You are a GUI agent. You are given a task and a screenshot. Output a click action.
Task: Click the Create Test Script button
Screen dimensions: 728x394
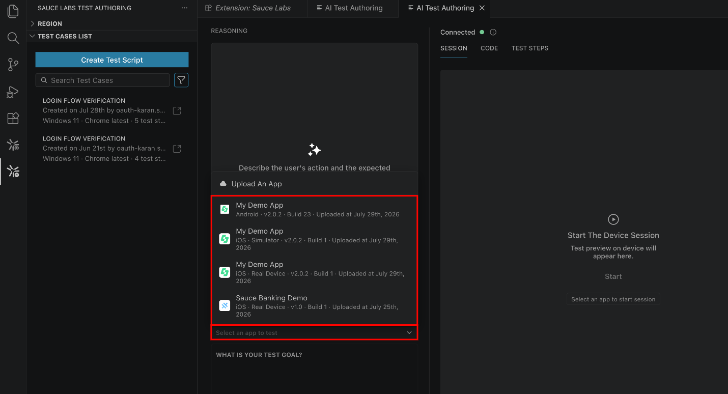112,60
